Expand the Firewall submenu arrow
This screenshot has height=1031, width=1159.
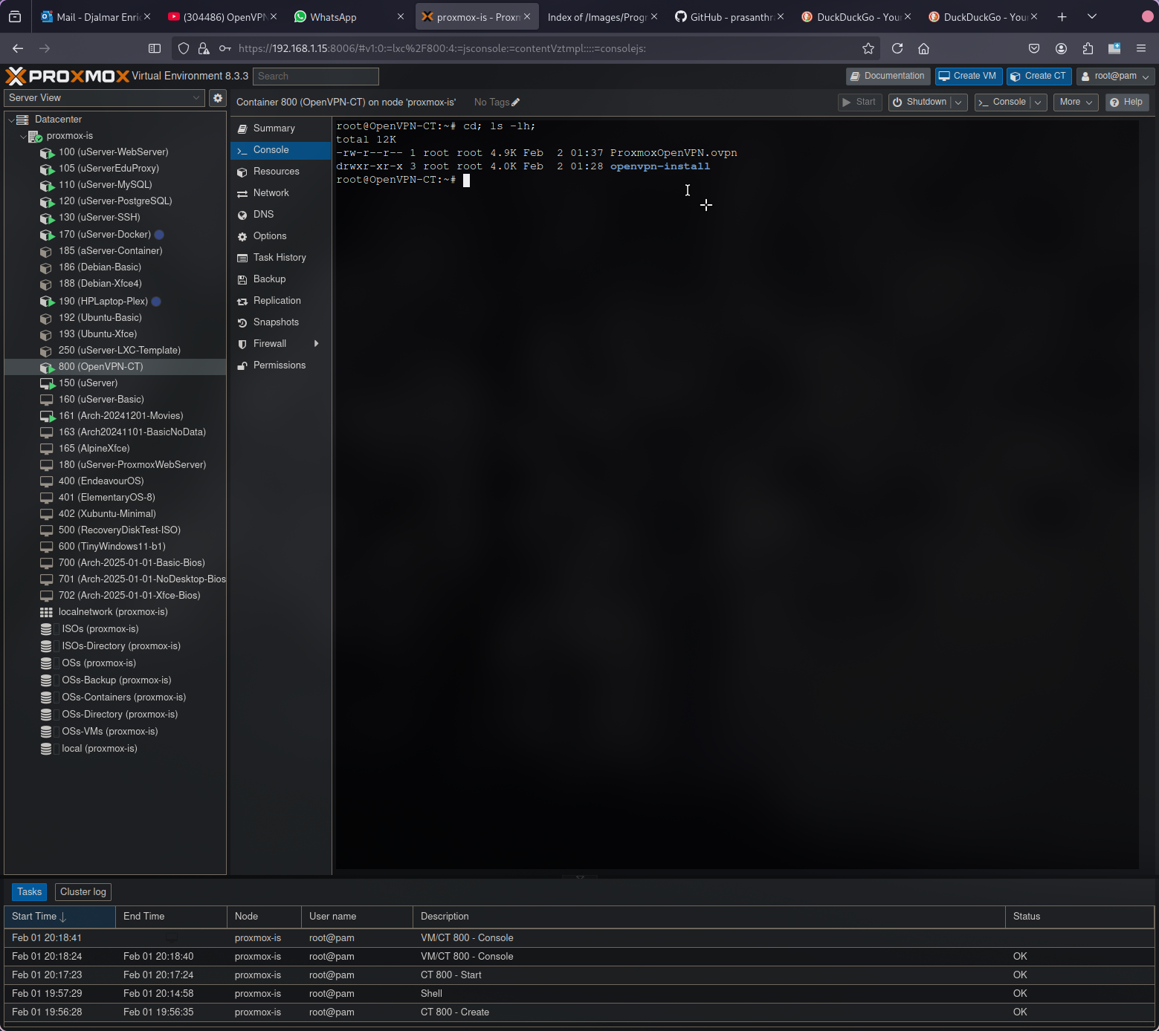pos(317,344)
